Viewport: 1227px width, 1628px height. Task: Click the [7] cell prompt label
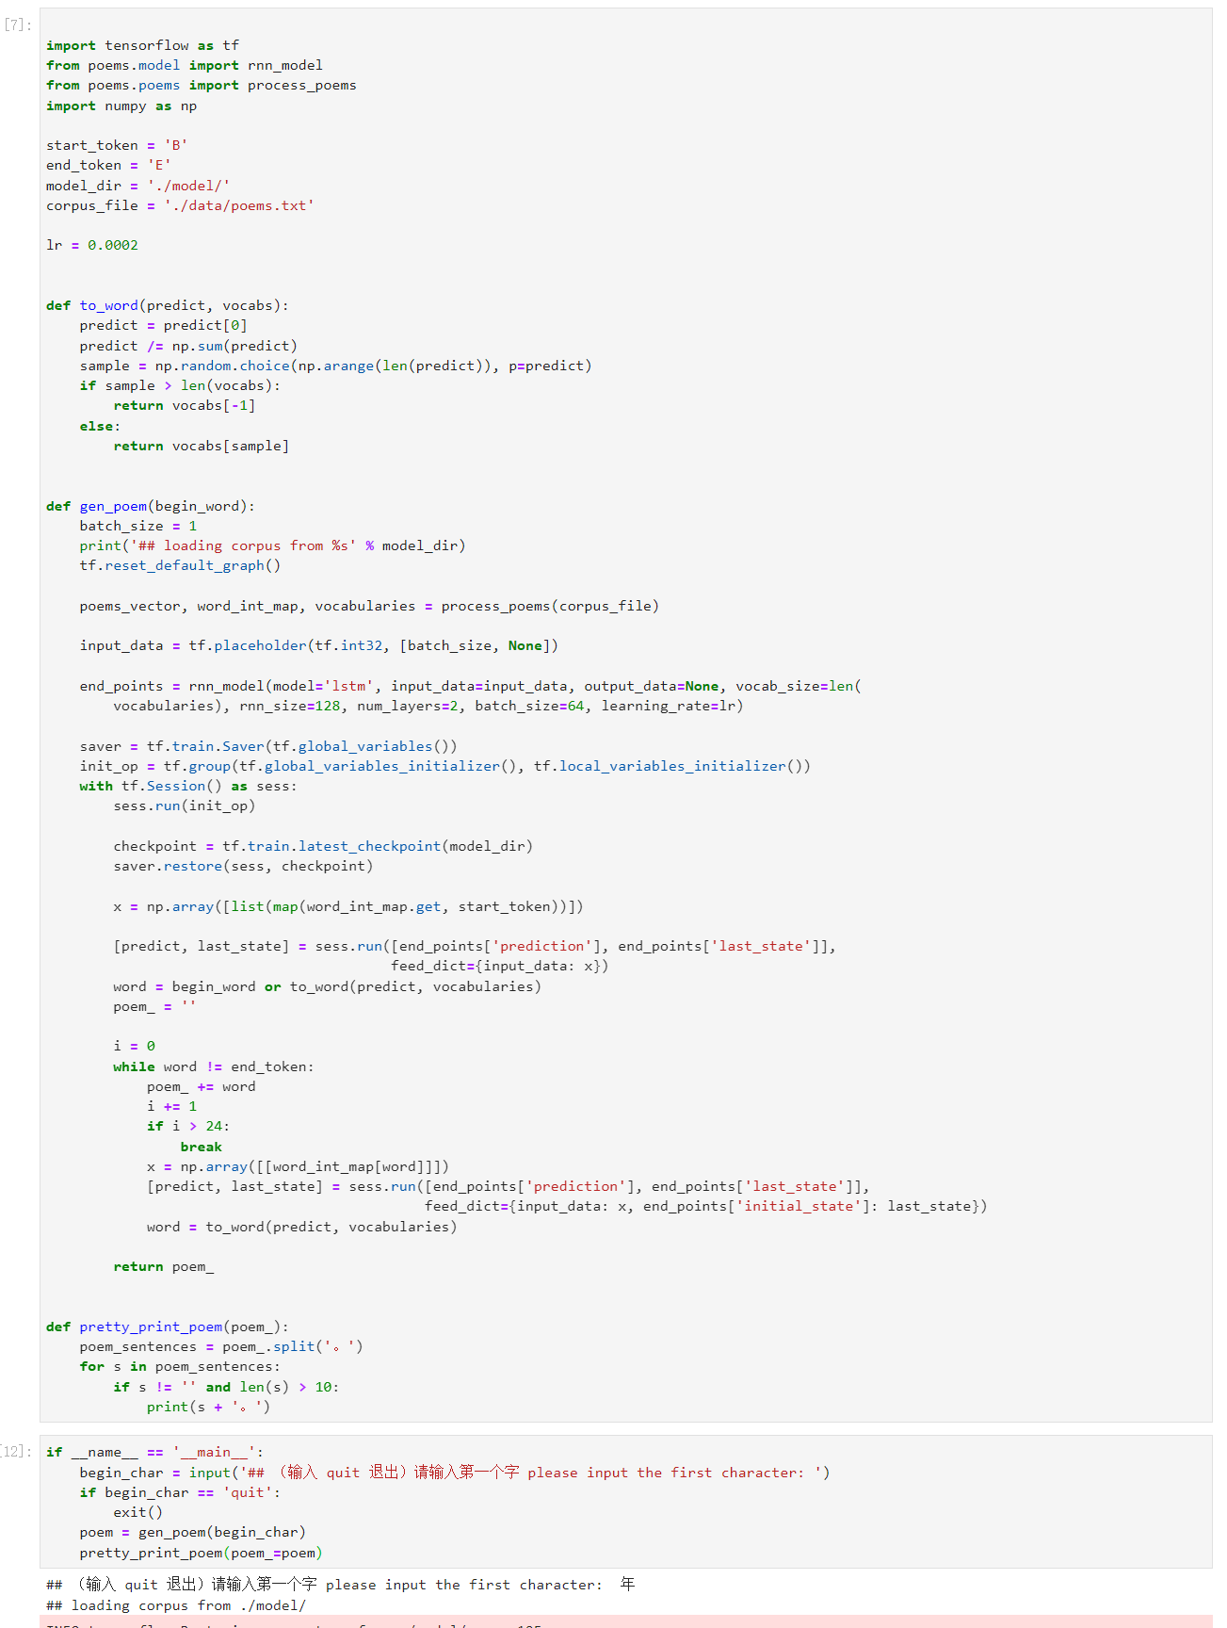coord(18,24)
